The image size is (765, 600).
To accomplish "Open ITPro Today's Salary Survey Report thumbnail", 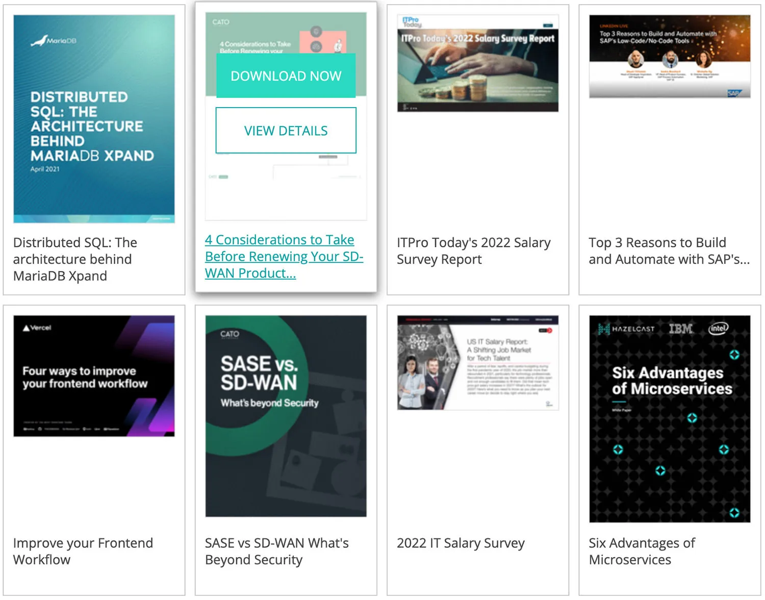I will (477, 63).
